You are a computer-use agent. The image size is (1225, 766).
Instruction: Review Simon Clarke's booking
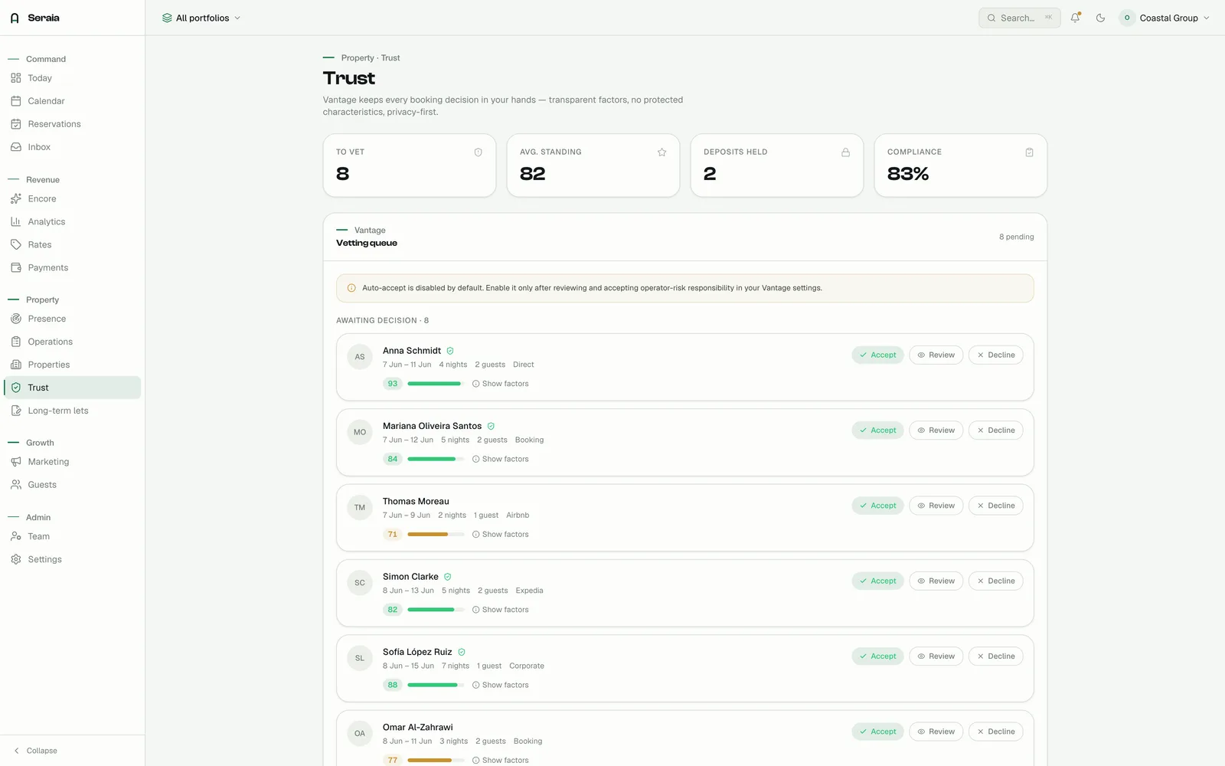(936, 581)
